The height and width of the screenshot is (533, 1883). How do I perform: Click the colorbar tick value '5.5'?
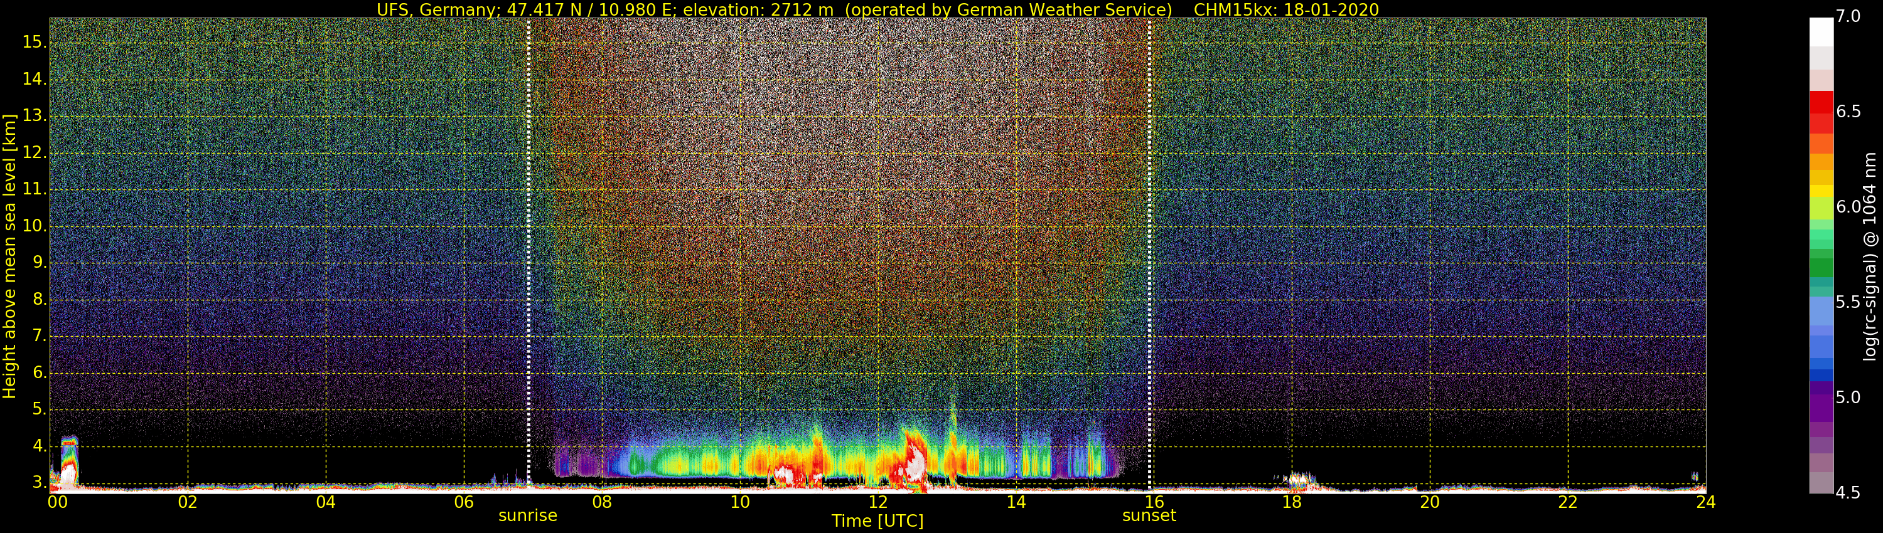coord(1848,302)
